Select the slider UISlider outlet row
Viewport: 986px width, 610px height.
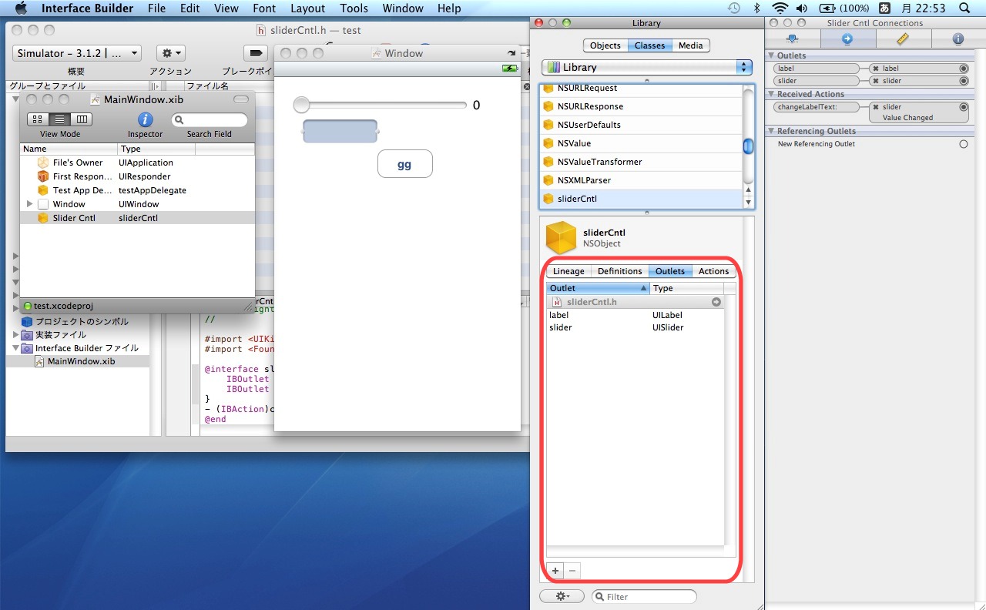pyautogui.click(x=635, y=327)
